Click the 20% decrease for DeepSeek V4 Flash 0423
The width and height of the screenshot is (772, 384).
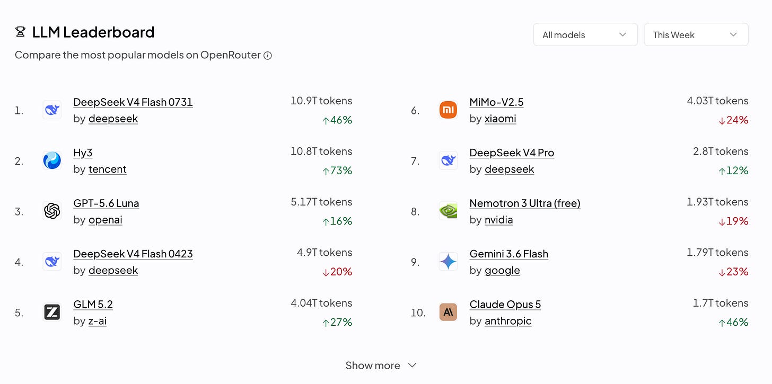pos(337,272)
